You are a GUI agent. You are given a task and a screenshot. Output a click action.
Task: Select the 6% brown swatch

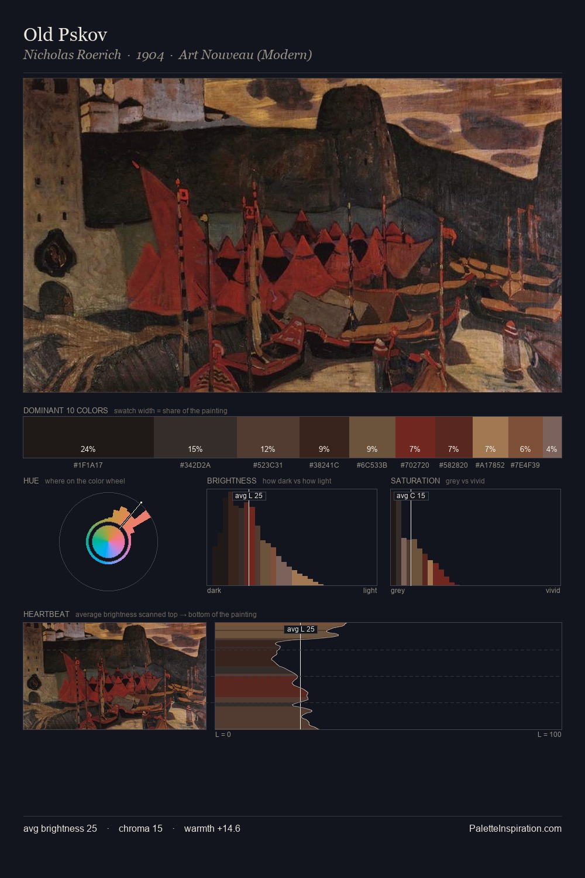525,437
